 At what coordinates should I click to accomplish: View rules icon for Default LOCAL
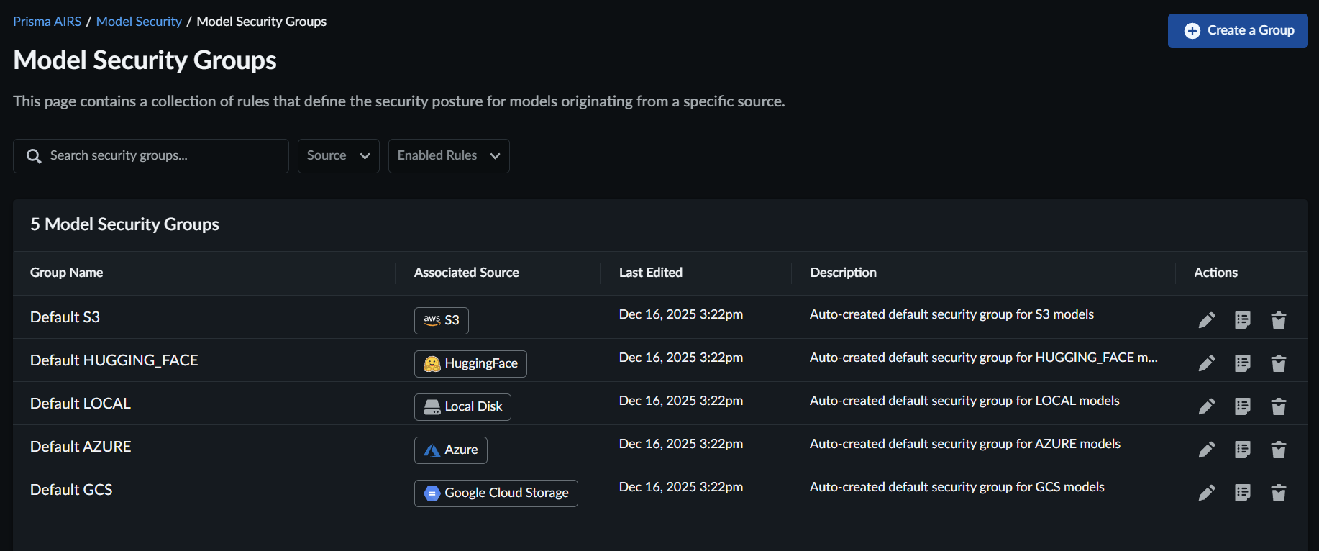point(1242,406)
